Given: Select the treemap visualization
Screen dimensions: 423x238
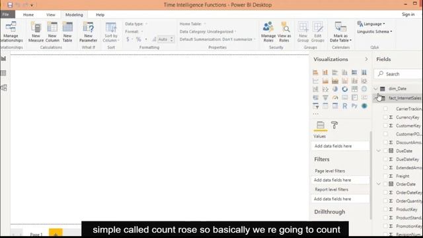Looking at the screenshot, I should pyautogui.click(x=354, y=89).
